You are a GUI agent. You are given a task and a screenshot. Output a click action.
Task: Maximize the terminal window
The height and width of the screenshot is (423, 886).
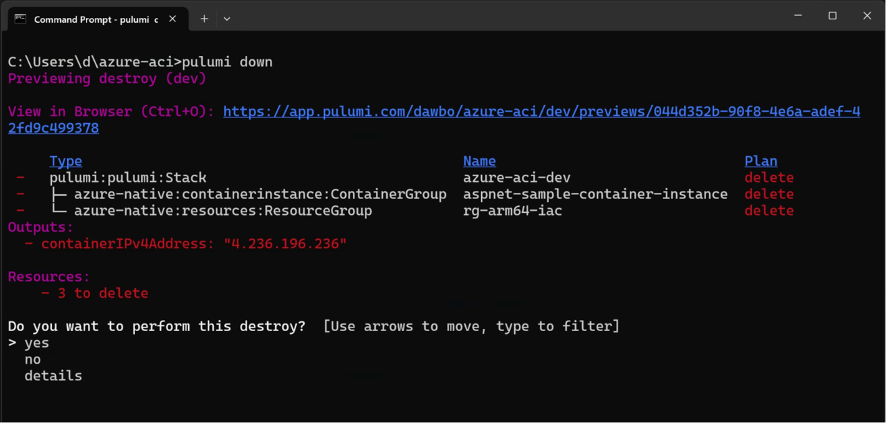pyautogui.click(x=833, y=16)
